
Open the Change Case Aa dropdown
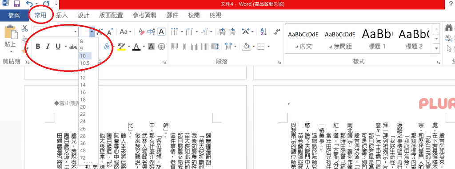126,31
